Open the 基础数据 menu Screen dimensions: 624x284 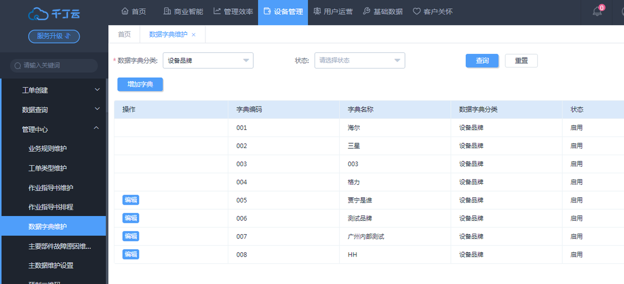coord(383,11)
